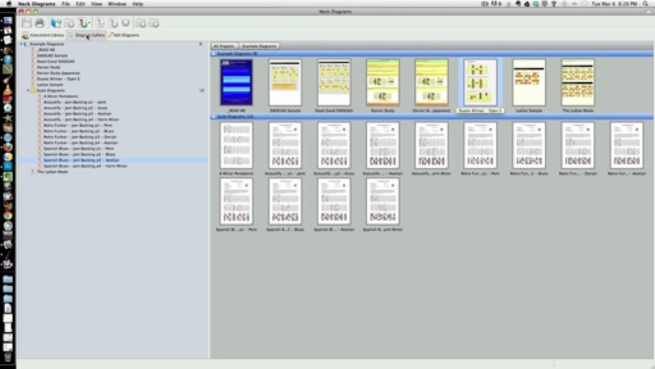Select Dead Good DADGAD tree item

point(55,61)
